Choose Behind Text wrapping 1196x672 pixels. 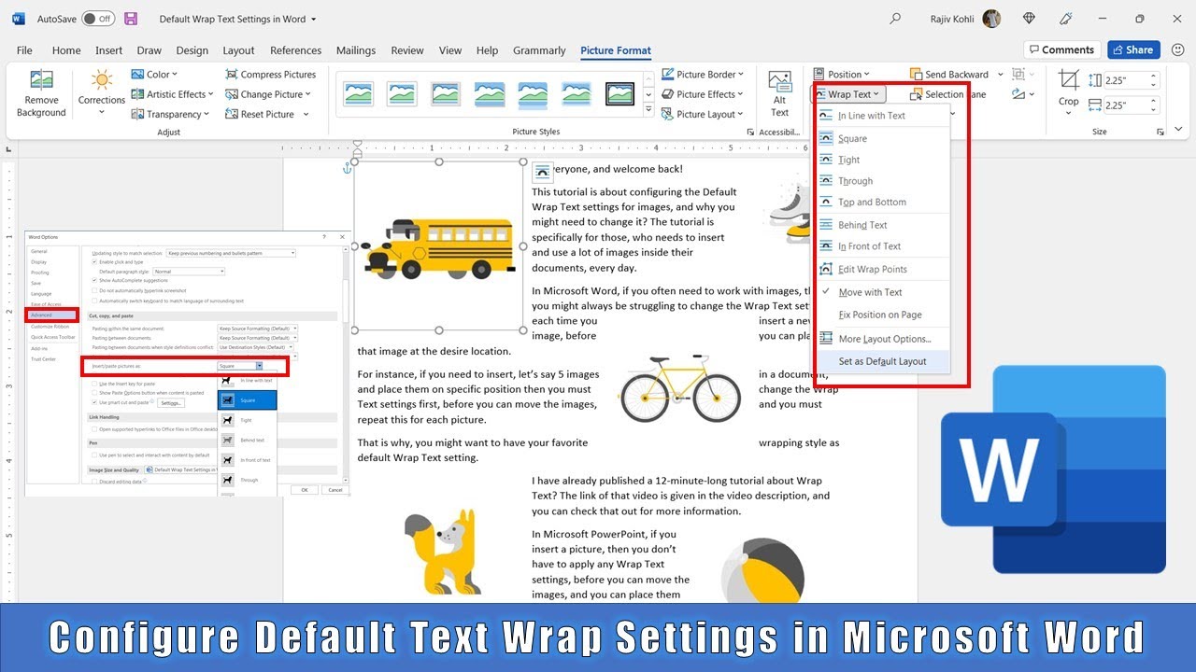click(x=883, y=225)
